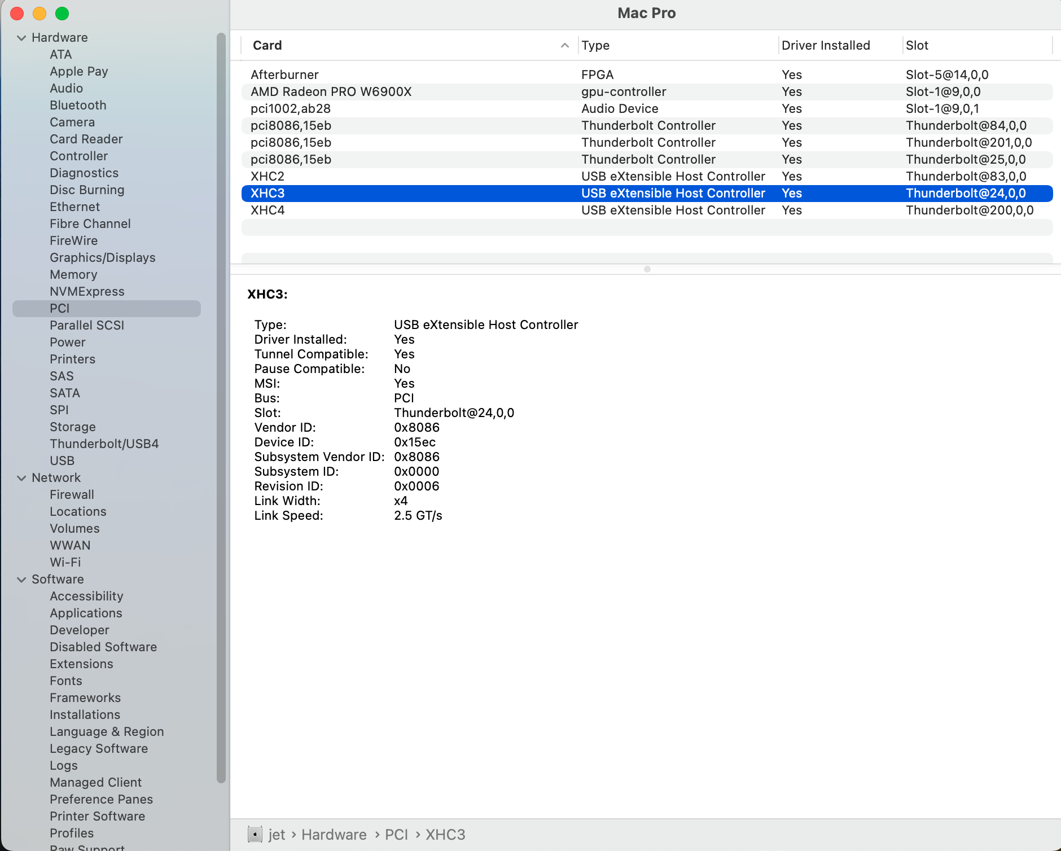The image size is (1061, 851).
Task: Open Disc Burning section
Action: click(87, 190)
